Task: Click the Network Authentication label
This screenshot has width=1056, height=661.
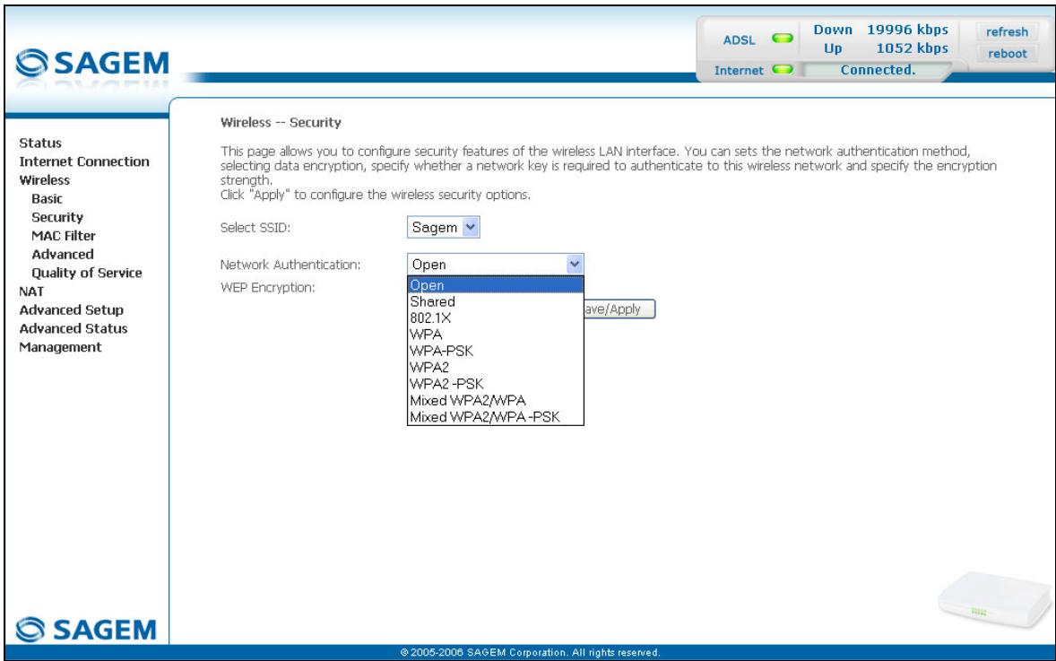Action: 290,265
